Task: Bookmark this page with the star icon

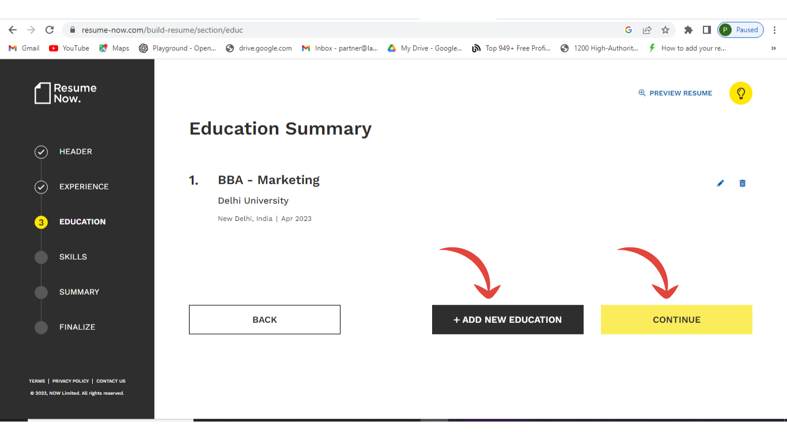Action: point(665,30)
